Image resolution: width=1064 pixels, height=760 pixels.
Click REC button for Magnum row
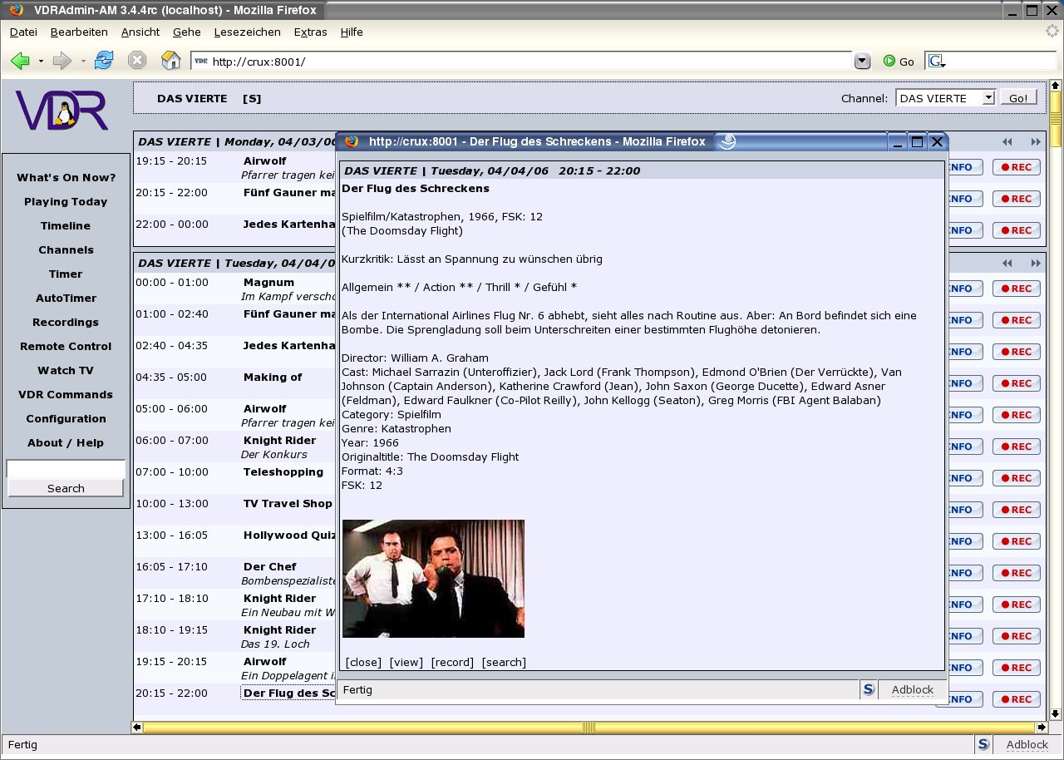(x=1016, y=289)
